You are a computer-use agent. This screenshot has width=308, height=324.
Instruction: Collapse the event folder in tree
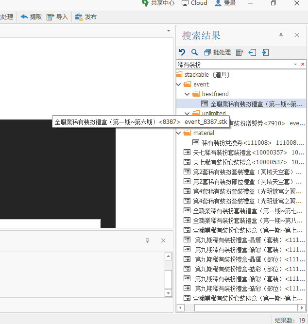pyautogui.click(x=180, y=84)
